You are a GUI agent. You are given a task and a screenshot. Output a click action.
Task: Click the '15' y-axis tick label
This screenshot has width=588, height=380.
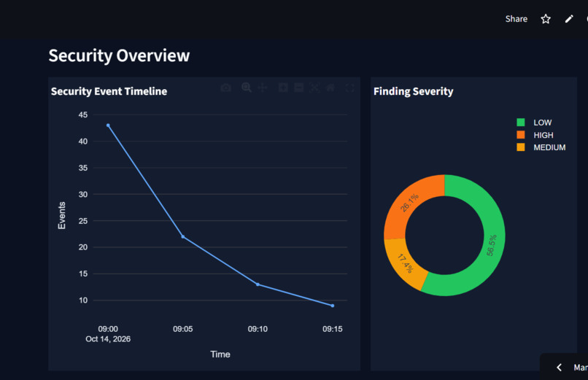[x=83, y=274]
